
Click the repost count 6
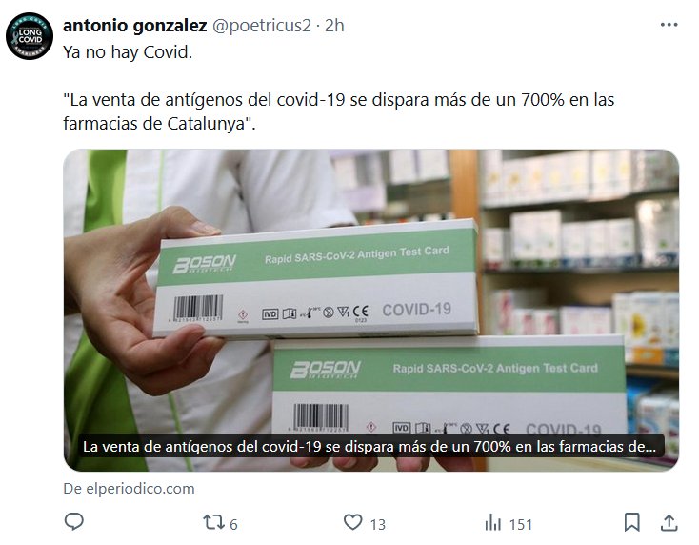point(233,524)
